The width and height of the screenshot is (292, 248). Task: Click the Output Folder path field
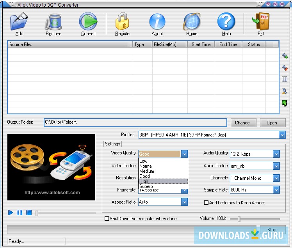coord(135,122)
